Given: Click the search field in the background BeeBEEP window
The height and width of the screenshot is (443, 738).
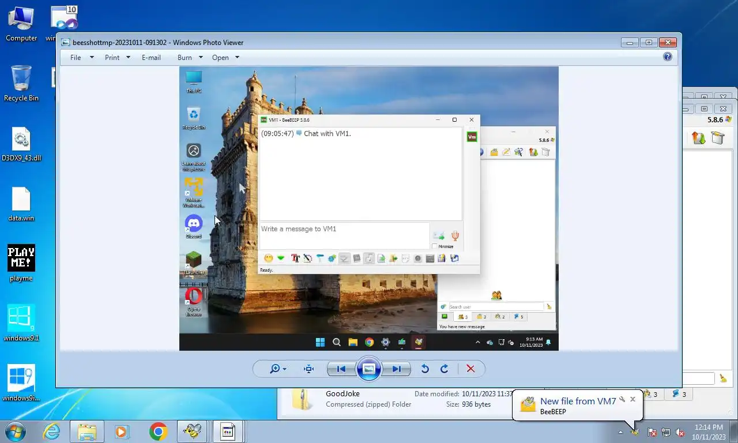Looking at the screenshot, I should pos(699,378).
